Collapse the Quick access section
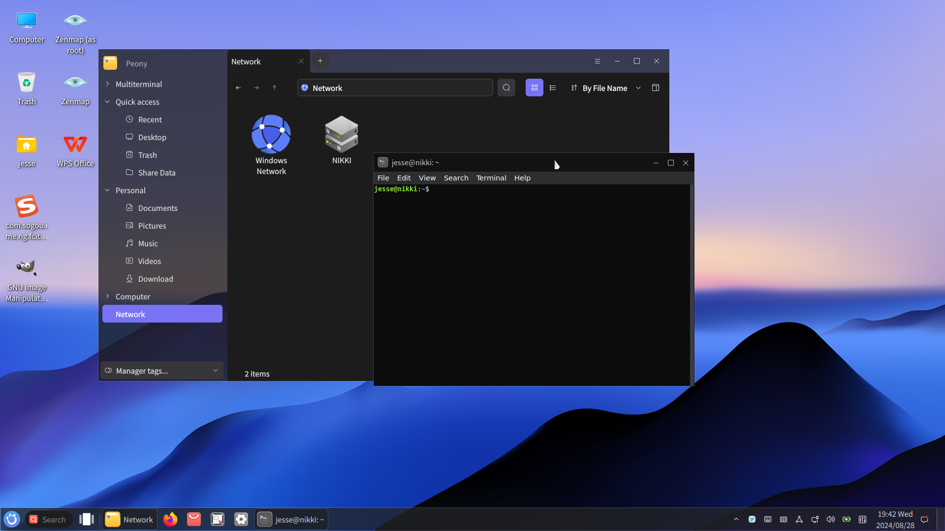Image resolution: width=945 pixels, height=531 pixels. [107, 102]
